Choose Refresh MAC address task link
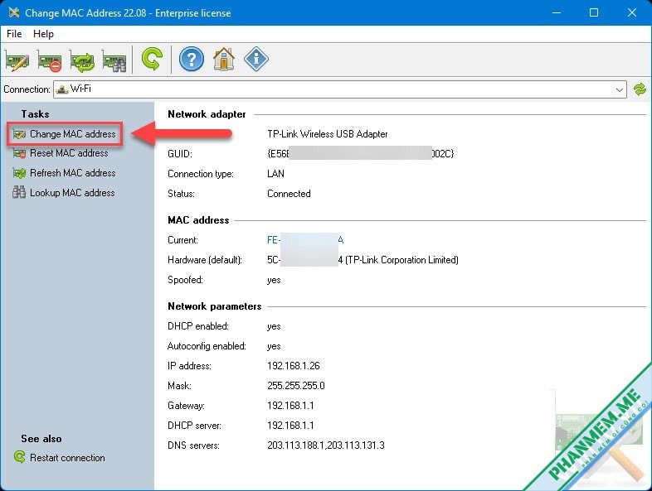Viewport: 652px width, 491px height. [x=73, y=173]
